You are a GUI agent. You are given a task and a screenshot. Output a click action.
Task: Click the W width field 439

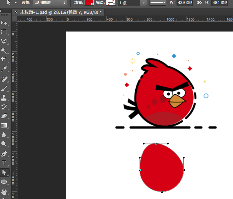tap(185, 3)
